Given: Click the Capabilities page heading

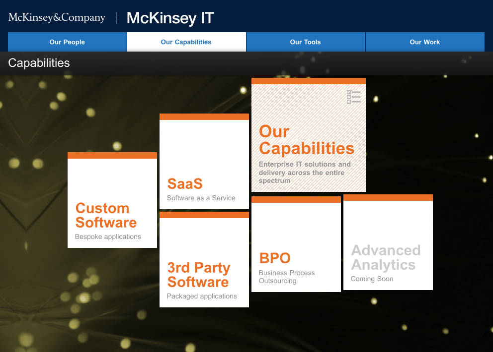Looking at the screenshot, I should pos(39,63).
